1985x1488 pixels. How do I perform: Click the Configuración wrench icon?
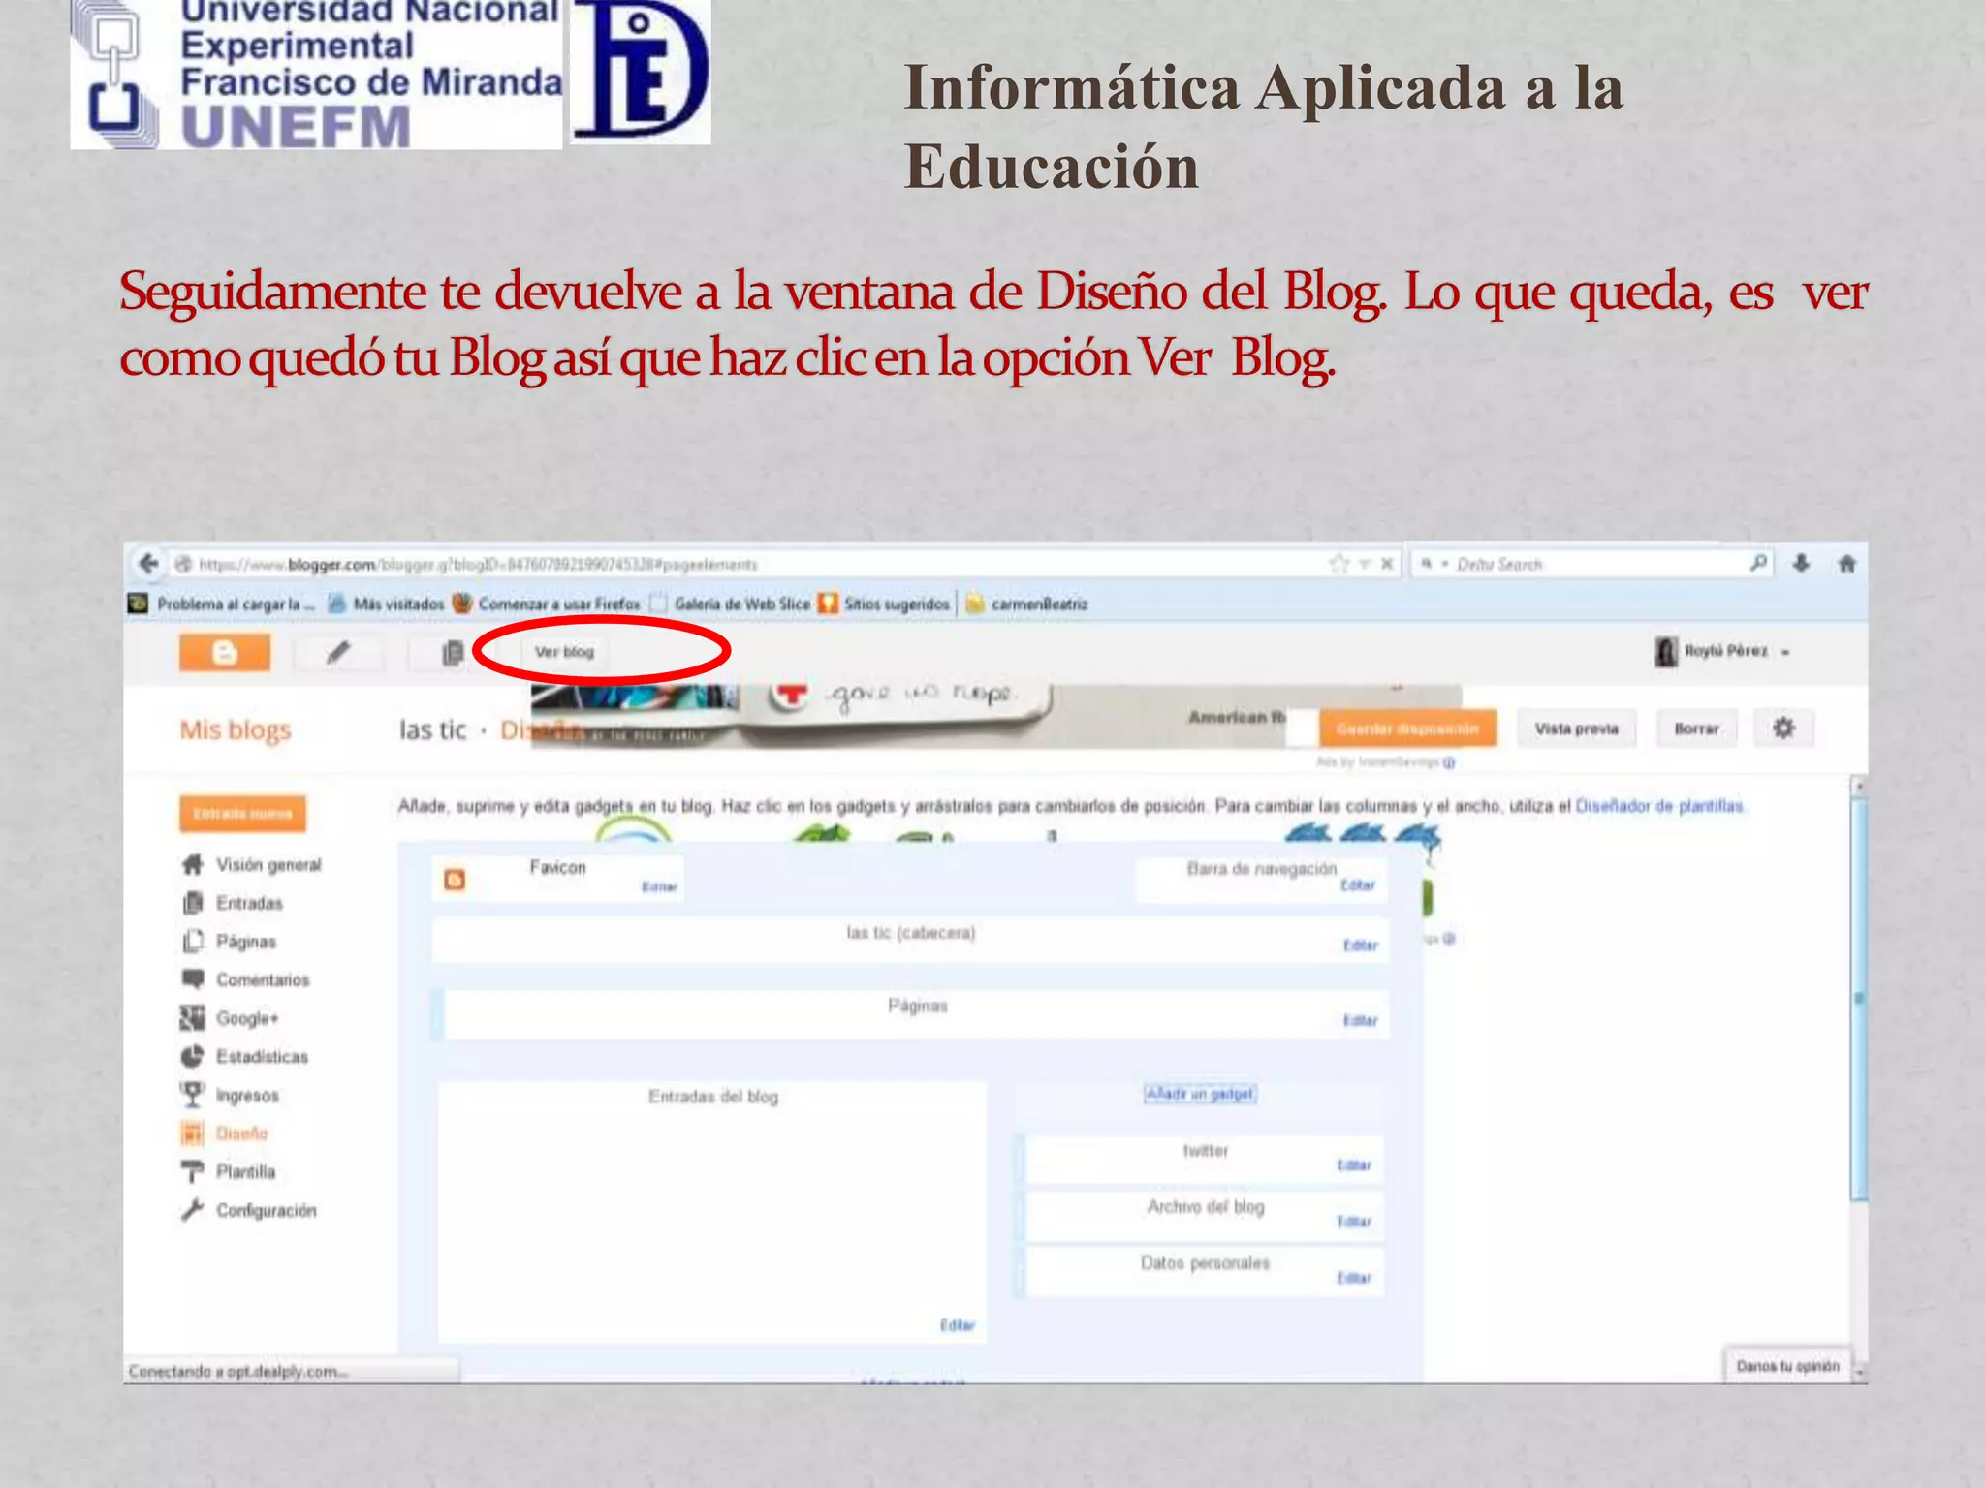click(x=193, y=1210)
